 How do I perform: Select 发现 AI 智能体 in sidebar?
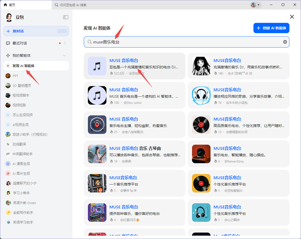(x=36, y=66)
